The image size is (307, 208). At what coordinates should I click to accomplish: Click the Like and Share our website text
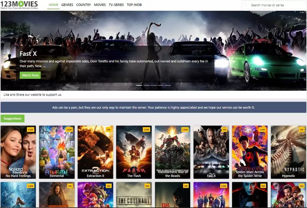point(33,94)
